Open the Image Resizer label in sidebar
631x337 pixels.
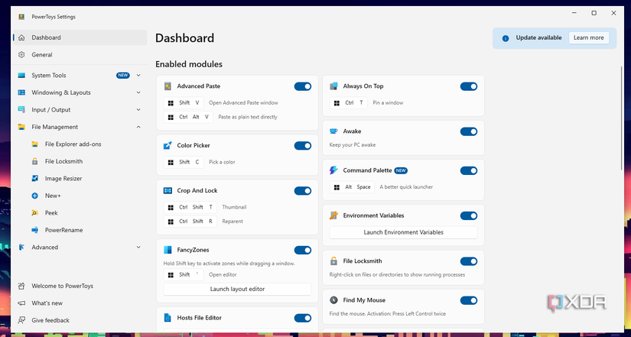[63, 179]
